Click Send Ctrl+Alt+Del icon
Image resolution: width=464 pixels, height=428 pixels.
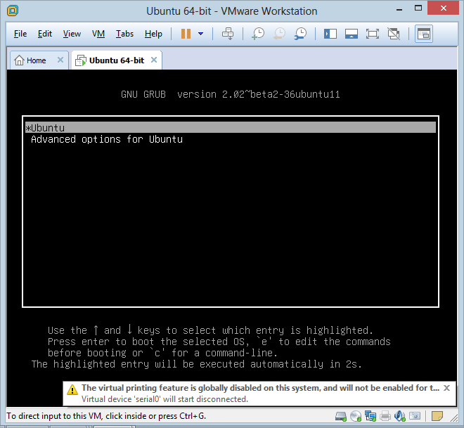point(228,34)
